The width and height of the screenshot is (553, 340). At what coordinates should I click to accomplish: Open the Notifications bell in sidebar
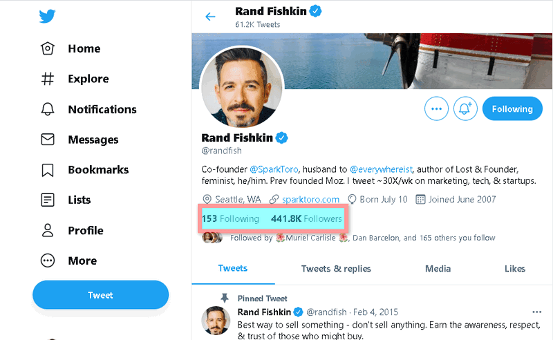102,109
